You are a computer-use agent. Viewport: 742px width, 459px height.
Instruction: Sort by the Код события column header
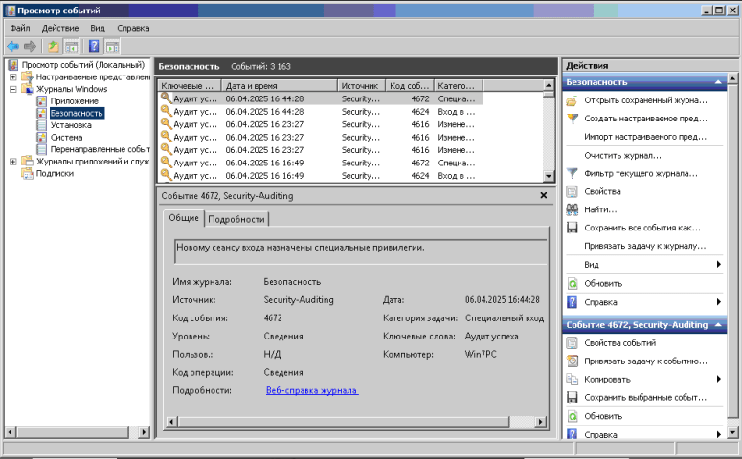[x=410, y=85]
